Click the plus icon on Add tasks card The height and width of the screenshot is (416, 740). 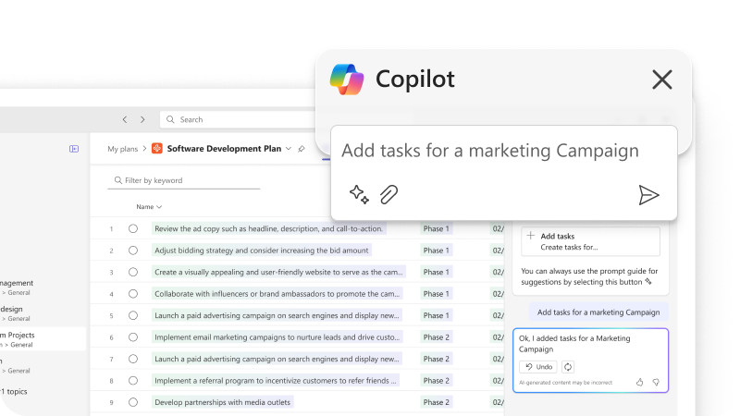(x=531, y=236)
